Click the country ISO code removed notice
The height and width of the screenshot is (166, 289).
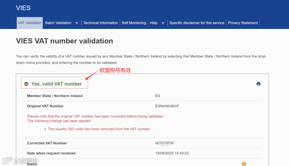click(99, 129)
